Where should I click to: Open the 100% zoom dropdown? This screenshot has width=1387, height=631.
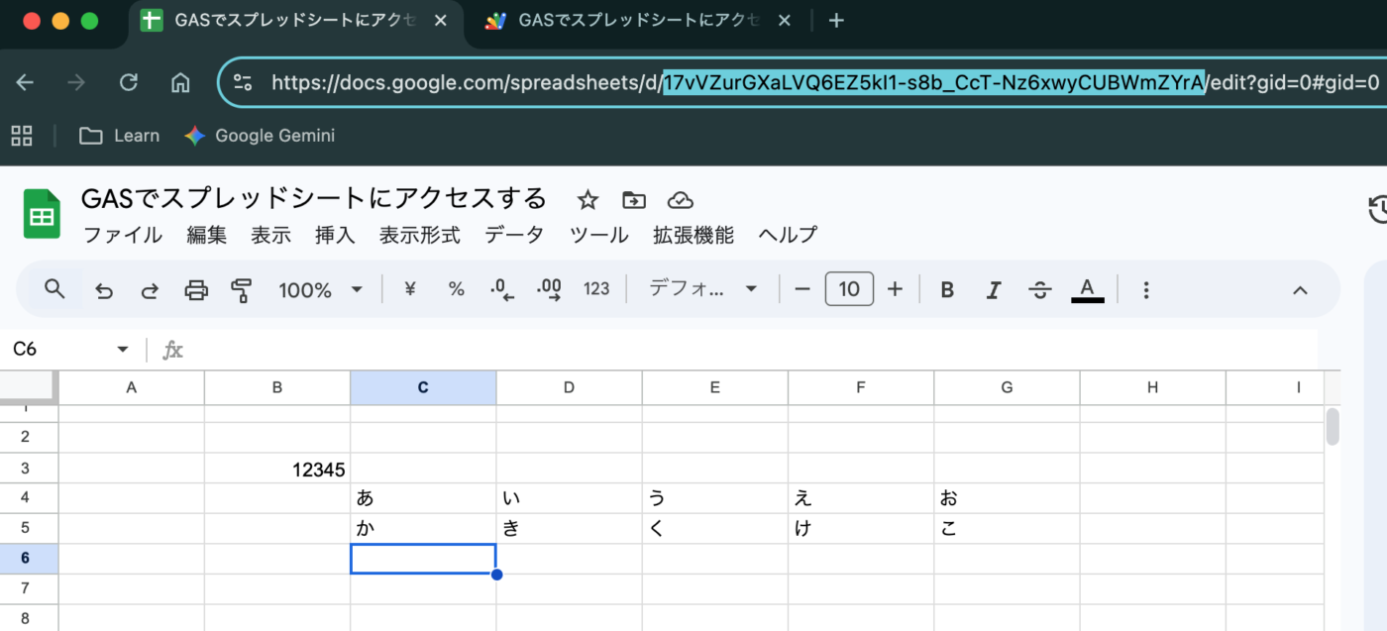pos(320,289)
